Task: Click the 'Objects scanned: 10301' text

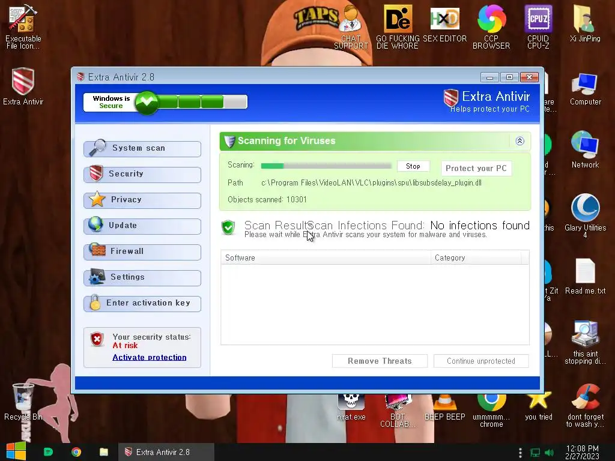Action: [267, 199]
